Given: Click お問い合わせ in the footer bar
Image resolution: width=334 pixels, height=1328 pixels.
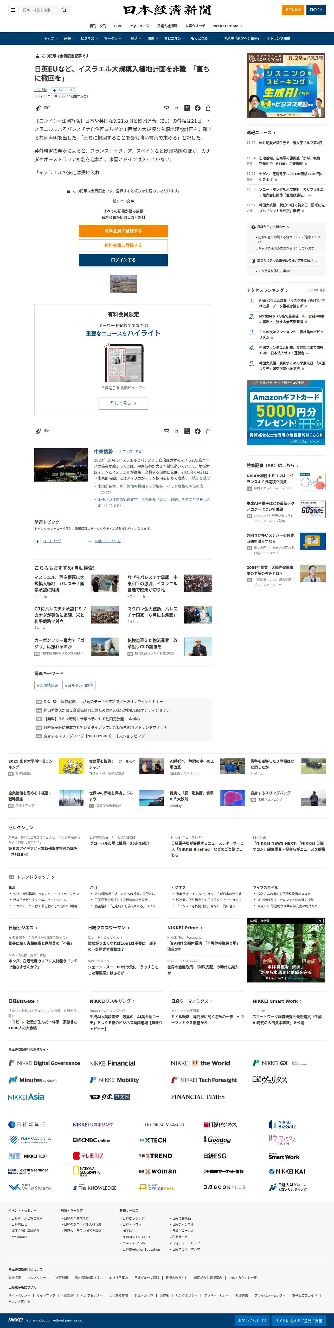Looking at the screenshot, I should click(x=252, y=1320).
